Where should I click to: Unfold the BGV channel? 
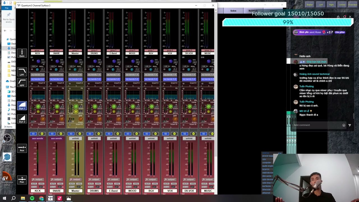tap(151, 138)
